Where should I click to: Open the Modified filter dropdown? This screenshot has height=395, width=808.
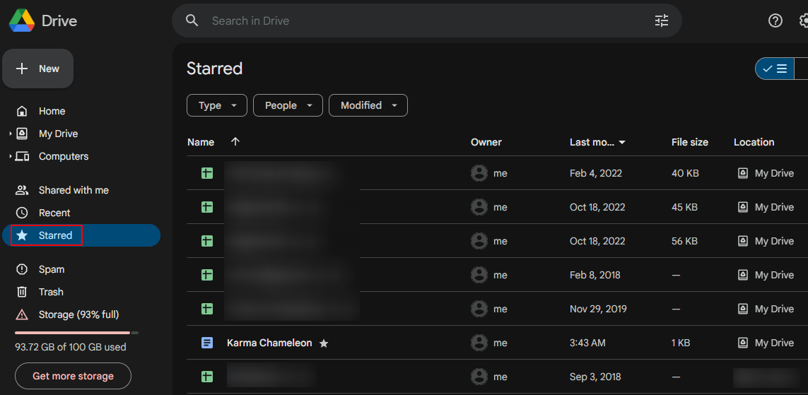point(368,105)
